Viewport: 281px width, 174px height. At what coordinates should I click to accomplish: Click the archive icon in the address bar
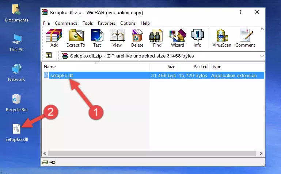click(x=65, y=56)
